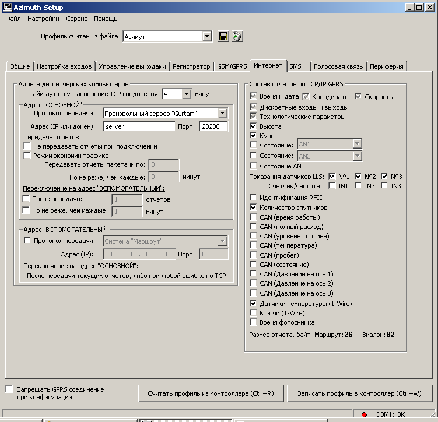Enable the Идентификация RFID checkbox
The height and width of the screenshot is (422, 438).
tap(253, 198)
